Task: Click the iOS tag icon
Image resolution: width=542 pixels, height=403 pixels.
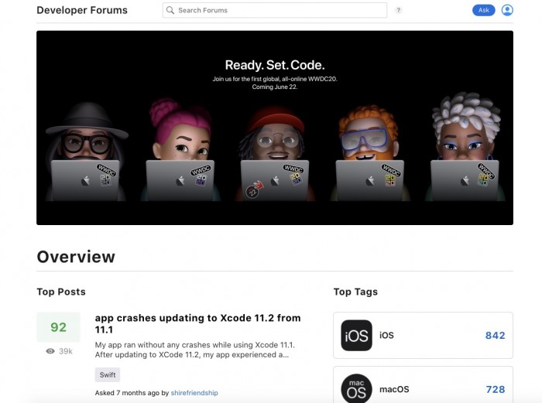Action: pyautogui.click(x=356, y=336)
